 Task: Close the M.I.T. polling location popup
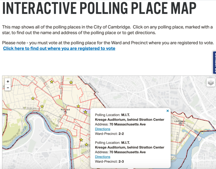(167, 111)
